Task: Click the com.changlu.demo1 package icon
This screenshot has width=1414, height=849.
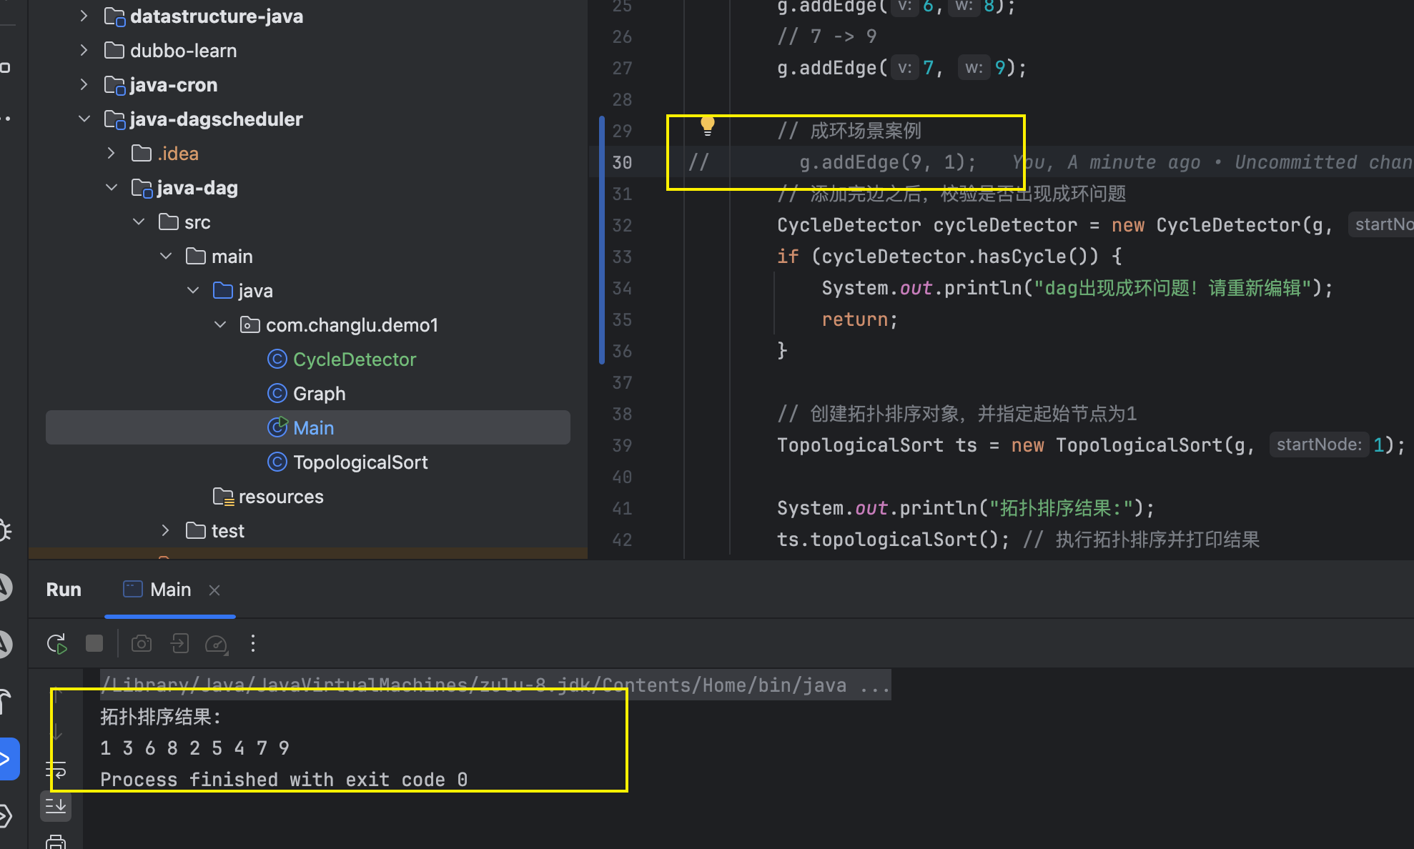Action: click(x=249, y=325)
